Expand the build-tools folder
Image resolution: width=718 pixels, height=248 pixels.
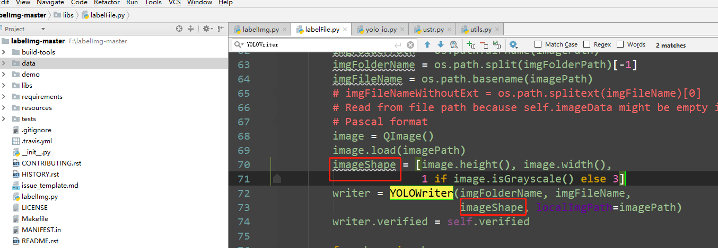[4, 52]
